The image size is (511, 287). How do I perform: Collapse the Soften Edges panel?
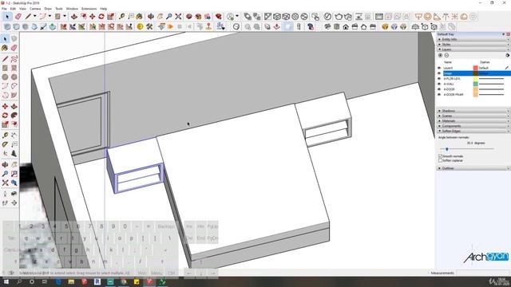coord(473,131)
